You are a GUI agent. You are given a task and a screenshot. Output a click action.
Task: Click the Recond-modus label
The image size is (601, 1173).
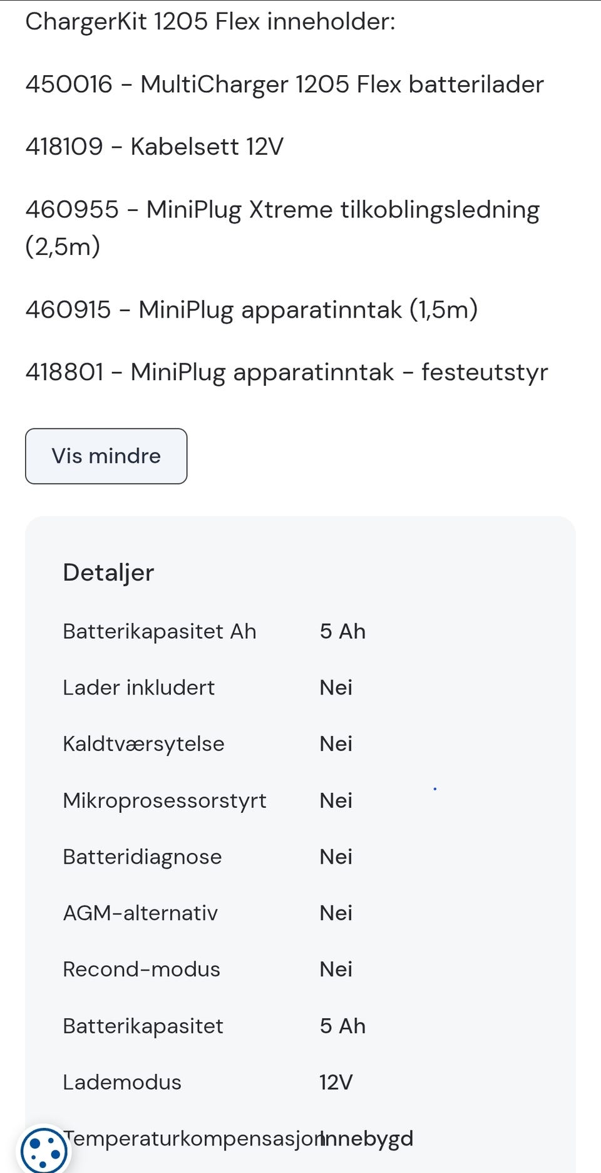click(x=141, y=969)
